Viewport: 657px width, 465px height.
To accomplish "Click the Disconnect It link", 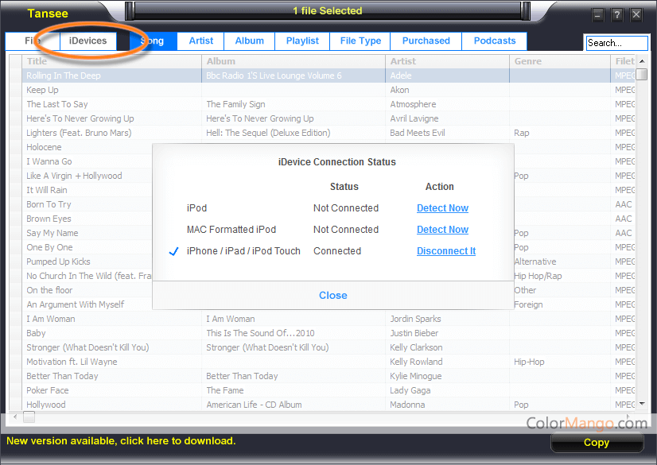I will 446,251.
